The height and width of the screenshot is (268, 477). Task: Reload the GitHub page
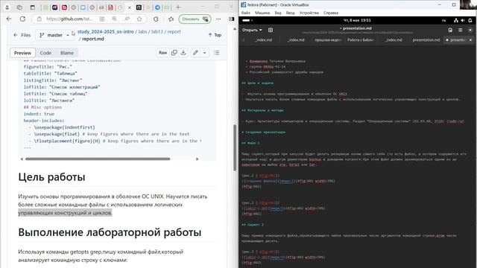22,19
